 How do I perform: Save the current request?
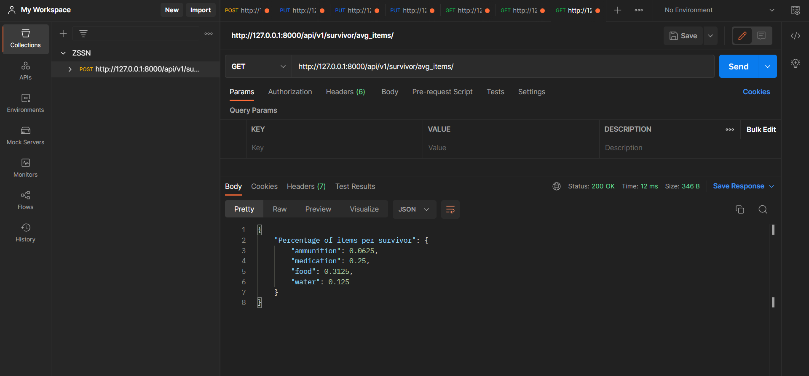click(x=683, y=36)
